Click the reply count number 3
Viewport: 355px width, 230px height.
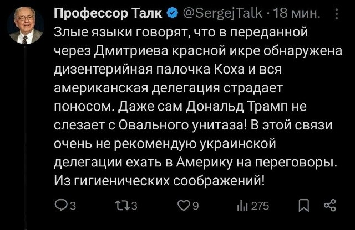[72, 207]
